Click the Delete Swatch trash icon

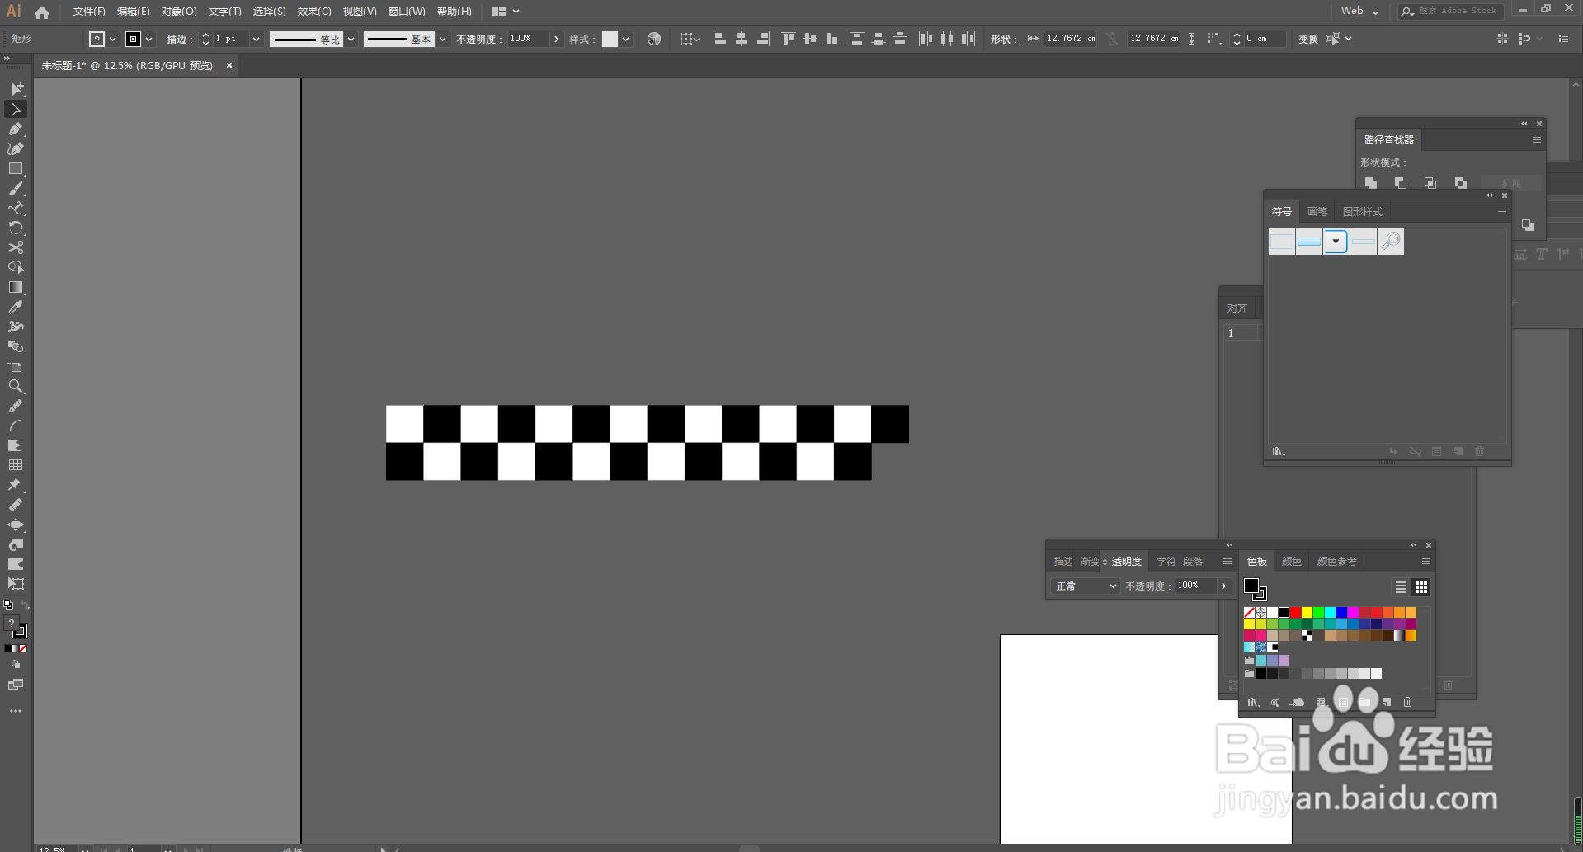1408,703
